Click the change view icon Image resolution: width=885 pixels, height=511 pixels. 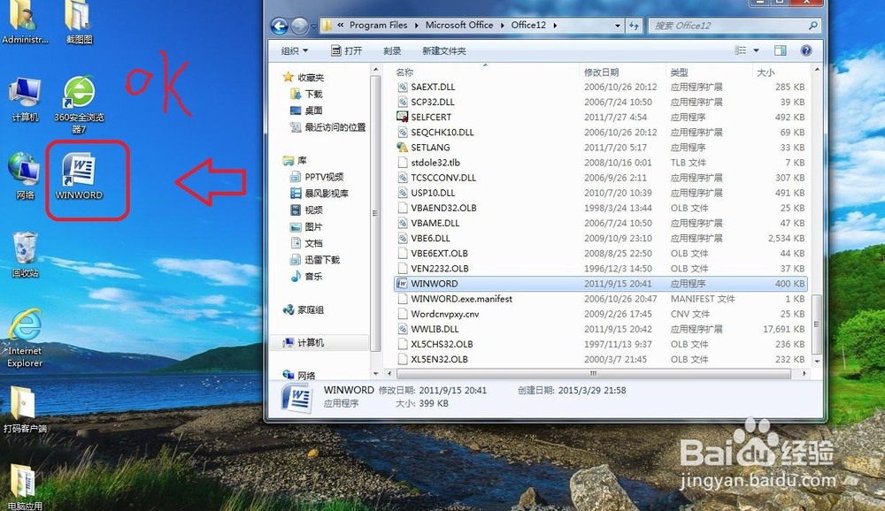740,50
